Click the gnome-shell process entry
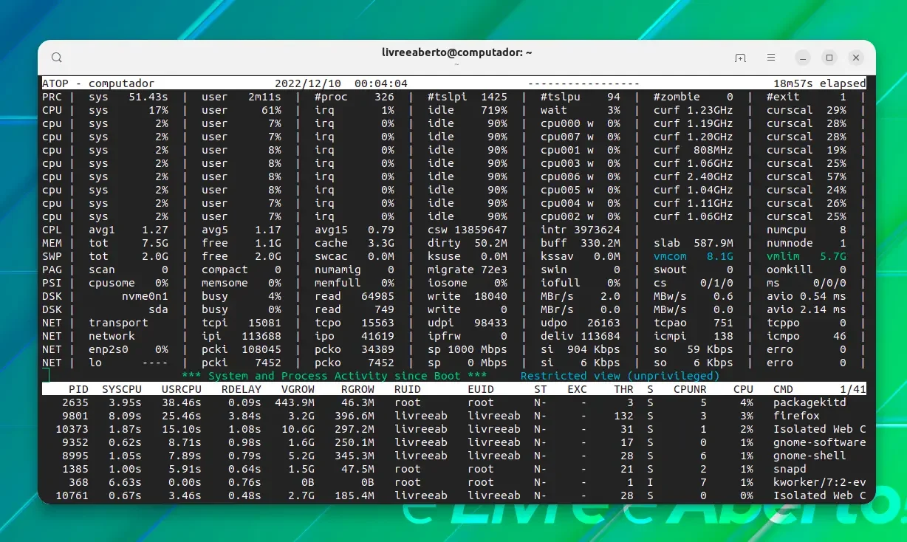The width and height of the screenshot is (907, 542). (x=810, y=456)
